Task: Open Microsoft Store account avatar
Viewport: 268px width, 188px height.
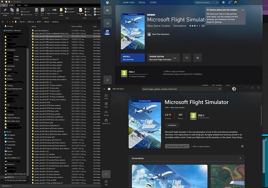Action: click(x=234, y=89)
